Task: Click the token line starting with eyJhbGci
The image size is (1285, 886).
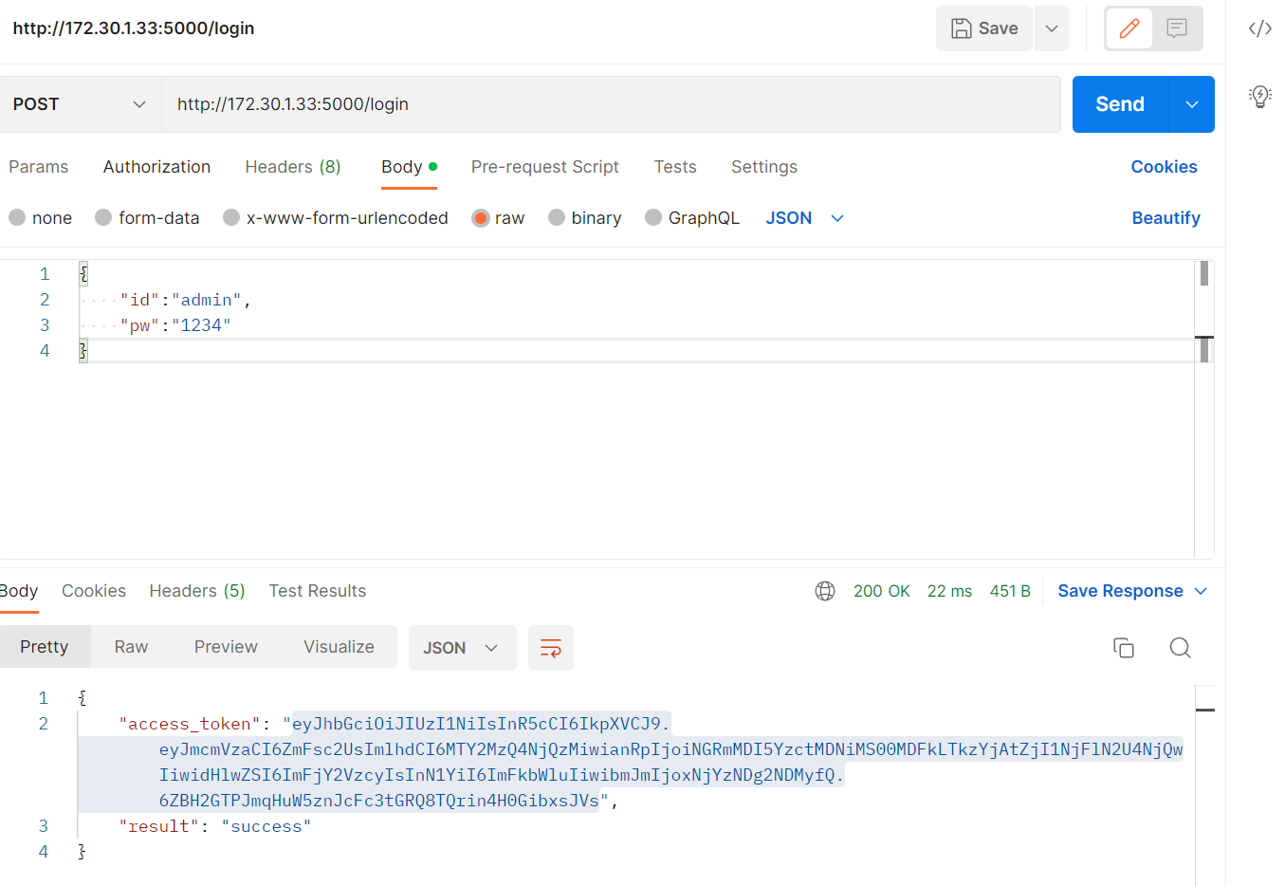Action: 481,724
